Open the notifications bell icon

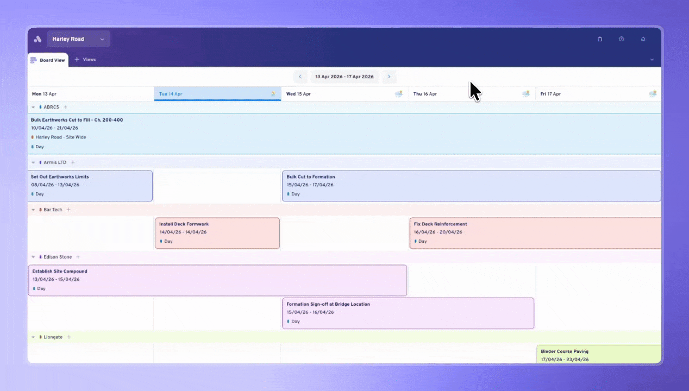tap(643, 39)
